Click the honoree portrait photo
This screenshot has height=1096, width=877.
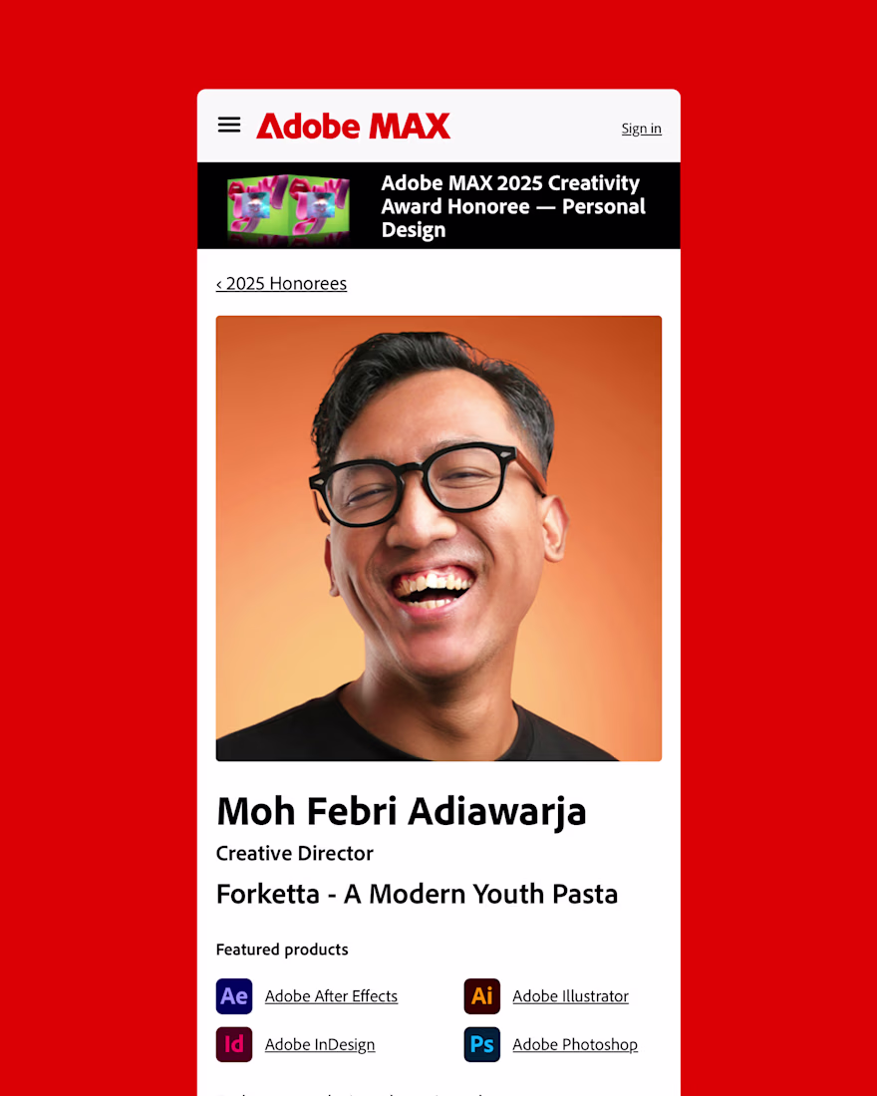coord(438,538)
